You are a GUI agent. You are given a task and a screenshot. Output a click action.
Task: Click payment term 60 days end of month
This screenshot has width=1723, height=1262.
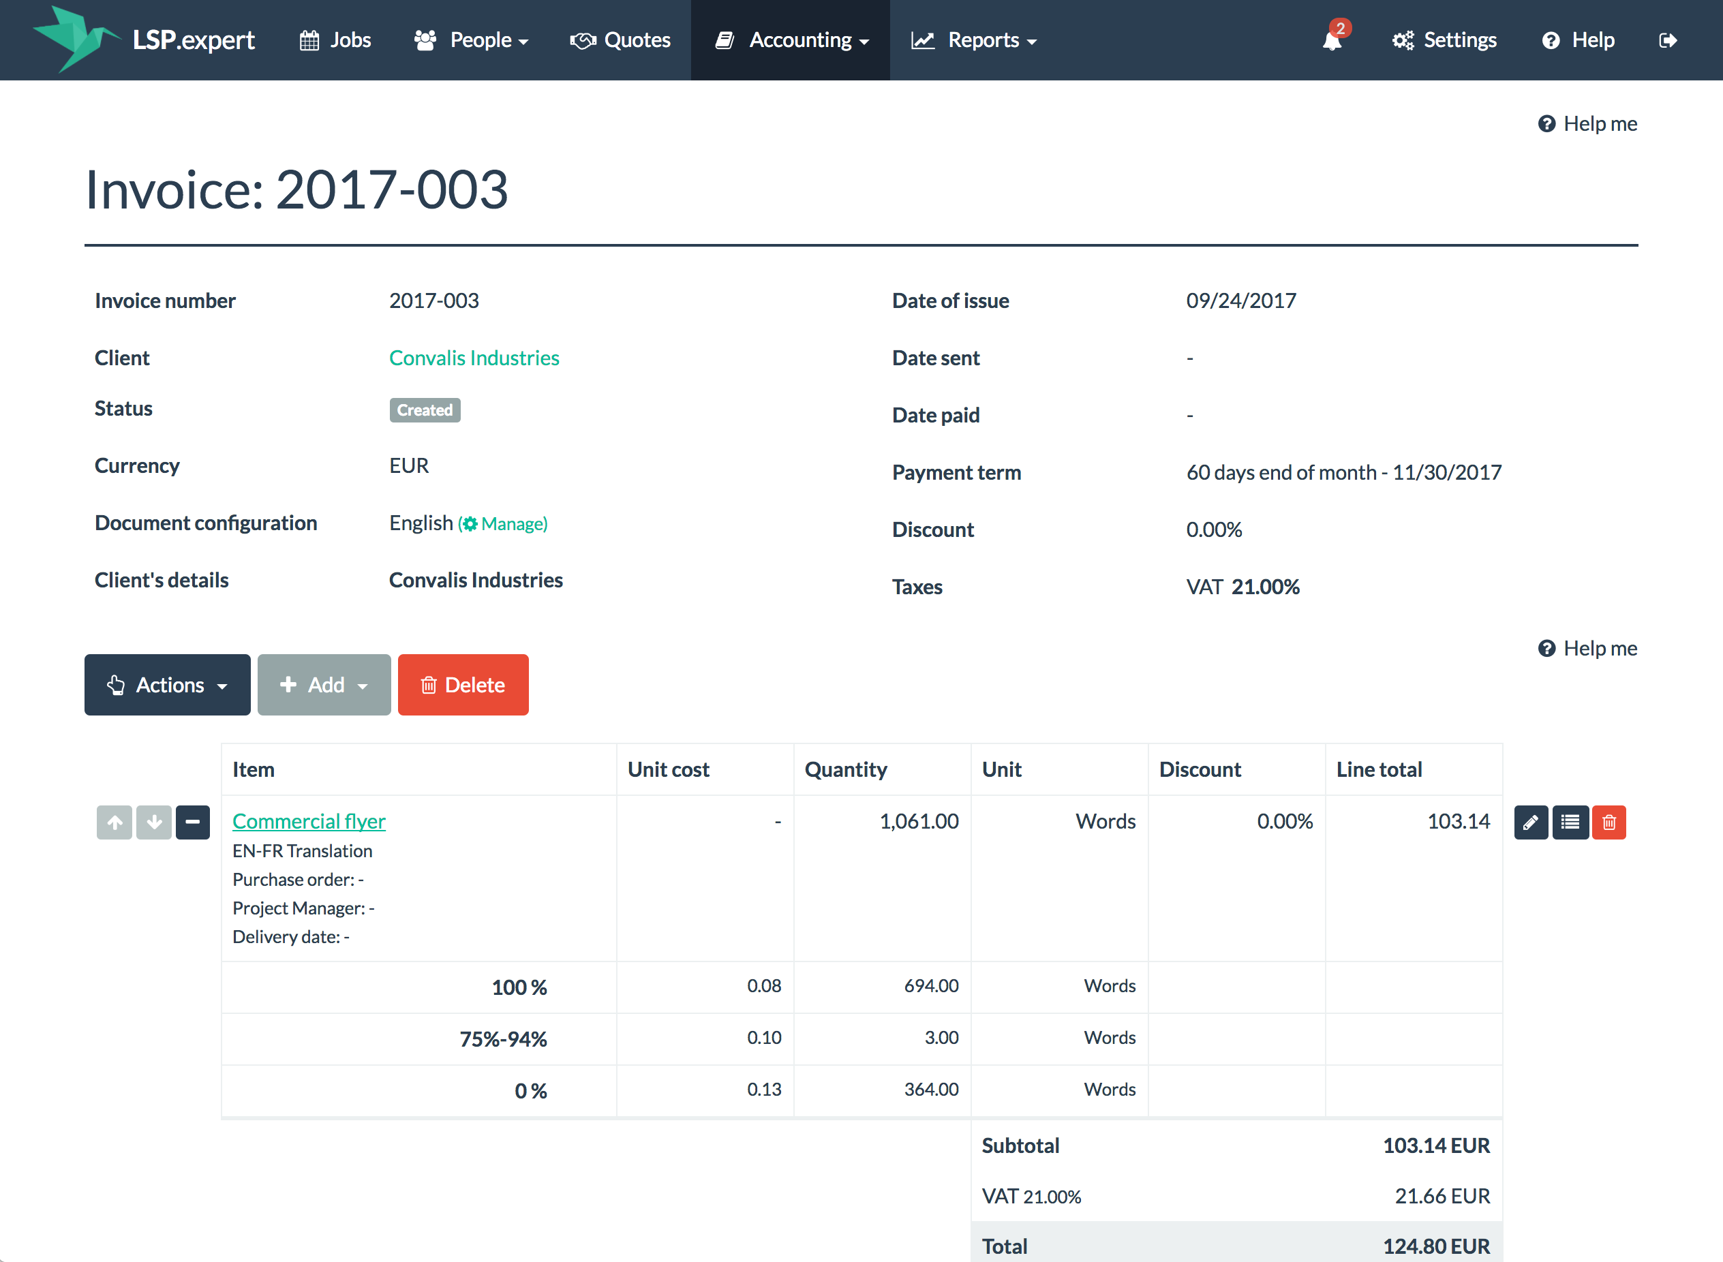click(x=1343, y=473)
